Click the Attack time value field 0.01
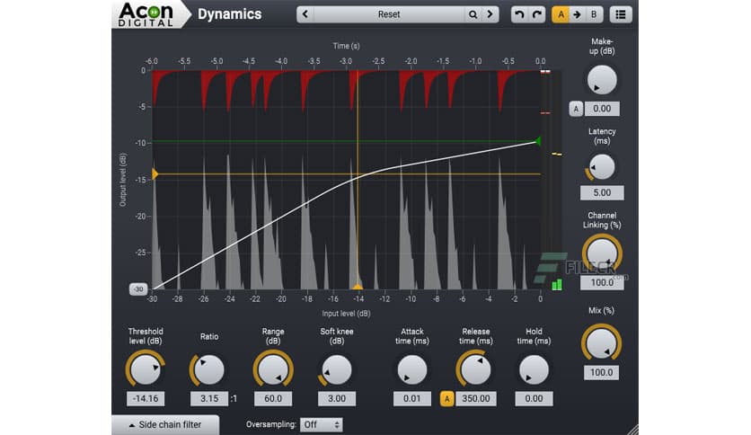 (412, 398)
